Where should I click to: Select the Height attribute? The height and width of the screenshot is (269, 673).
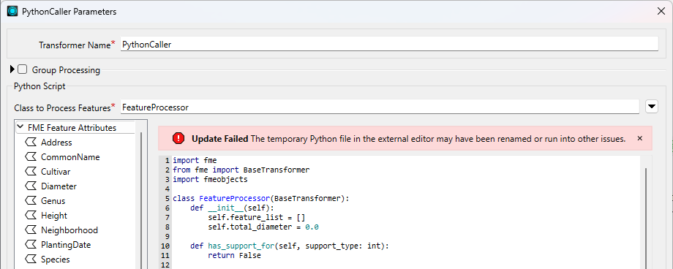coord(54,216)
